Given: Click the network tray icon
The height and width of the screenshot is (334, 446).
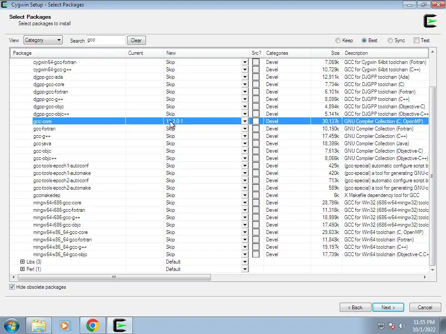Looking at the screenshot, I should (381, 326).
